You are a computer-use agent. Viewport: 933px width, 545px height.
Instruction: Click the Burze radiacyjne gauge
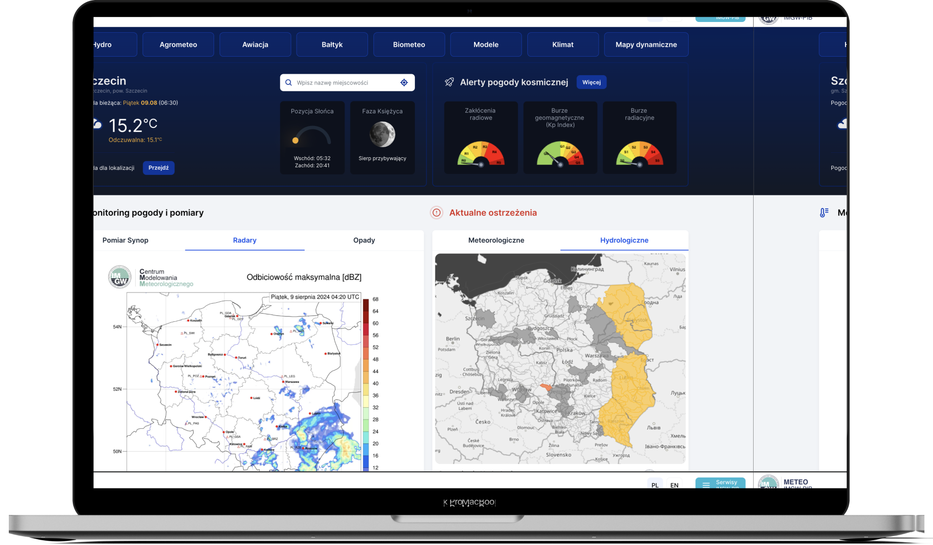click(x=639, y=154)
